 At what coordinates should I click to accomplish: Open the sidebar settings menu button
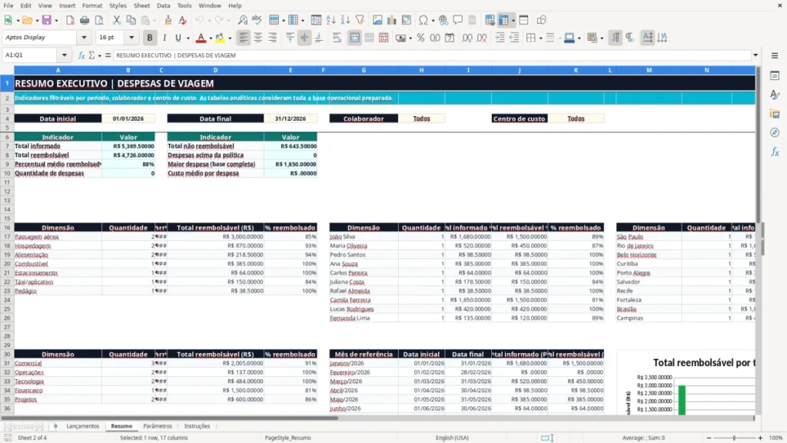tap(775, 55)
